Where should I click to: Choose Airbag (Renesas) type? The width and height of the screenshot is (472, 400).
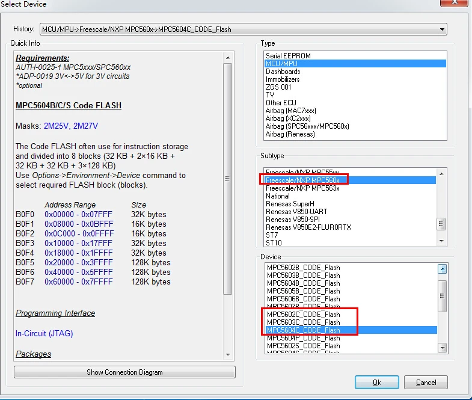355,134
